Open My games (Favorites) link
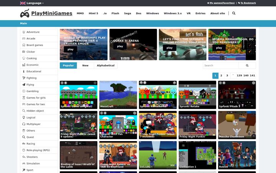Image resolution: width=276 pixels, height=173 pixels. pos(222,3)
